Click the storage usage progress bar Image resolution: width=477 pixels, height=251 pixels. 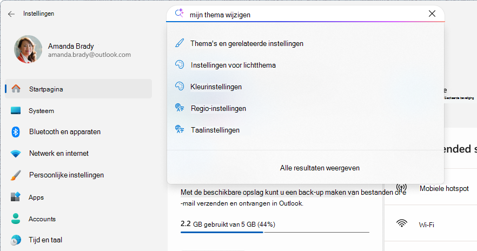[275, 232]
